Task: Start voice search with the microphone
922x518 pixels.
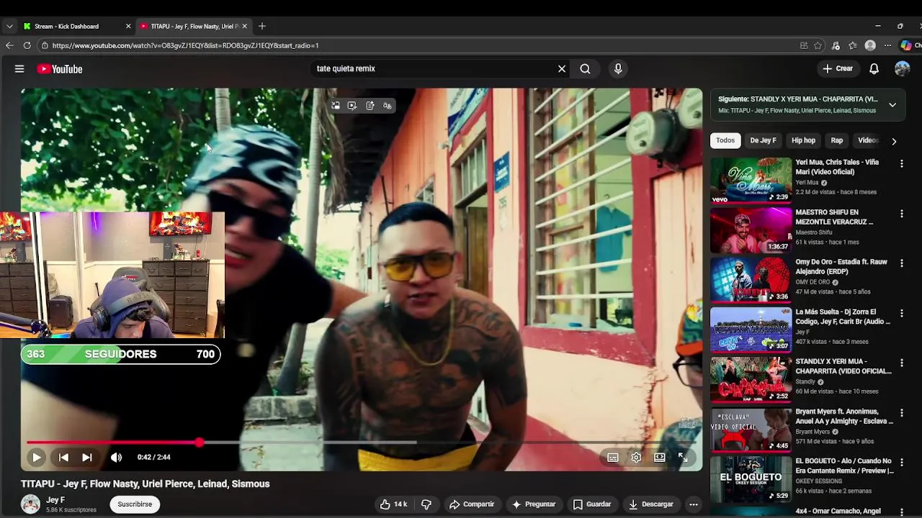Action: point(617,69)
